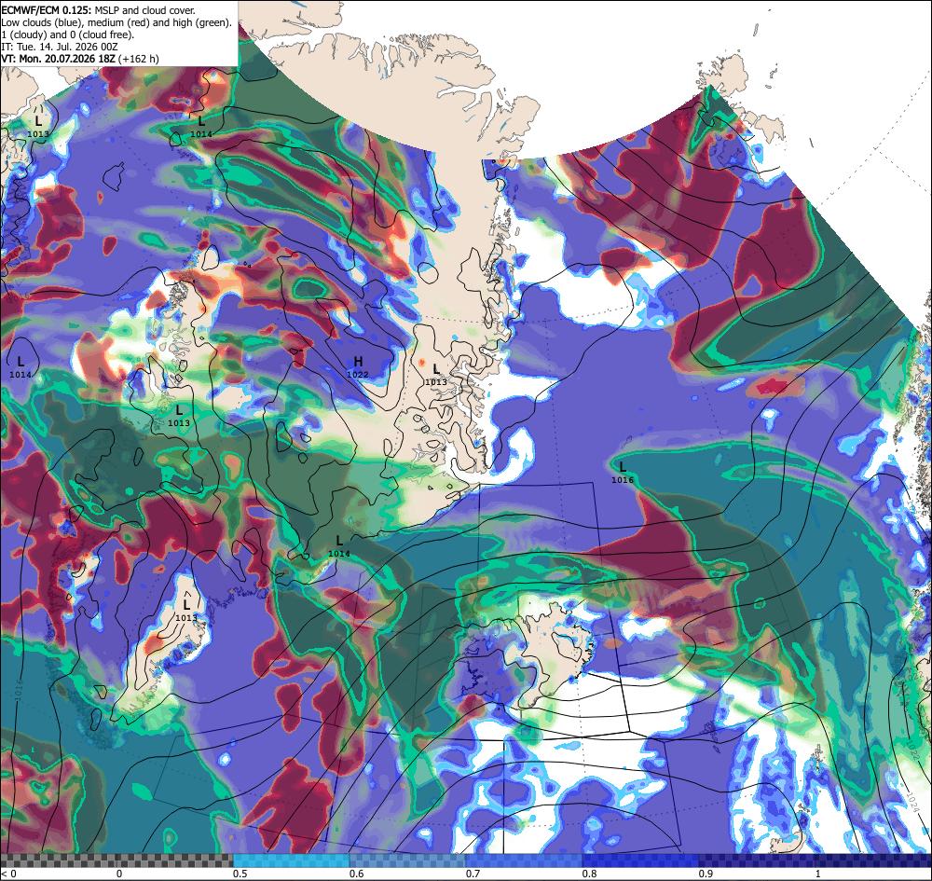Select the 0.9 navy legend segment
This screenshot has width=932, height=881.
757,860
